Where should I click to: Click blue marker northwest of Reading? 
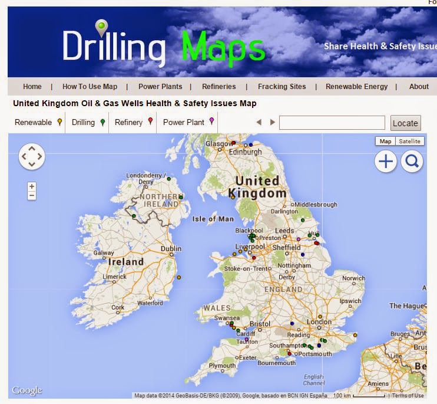tap(292, 323)
